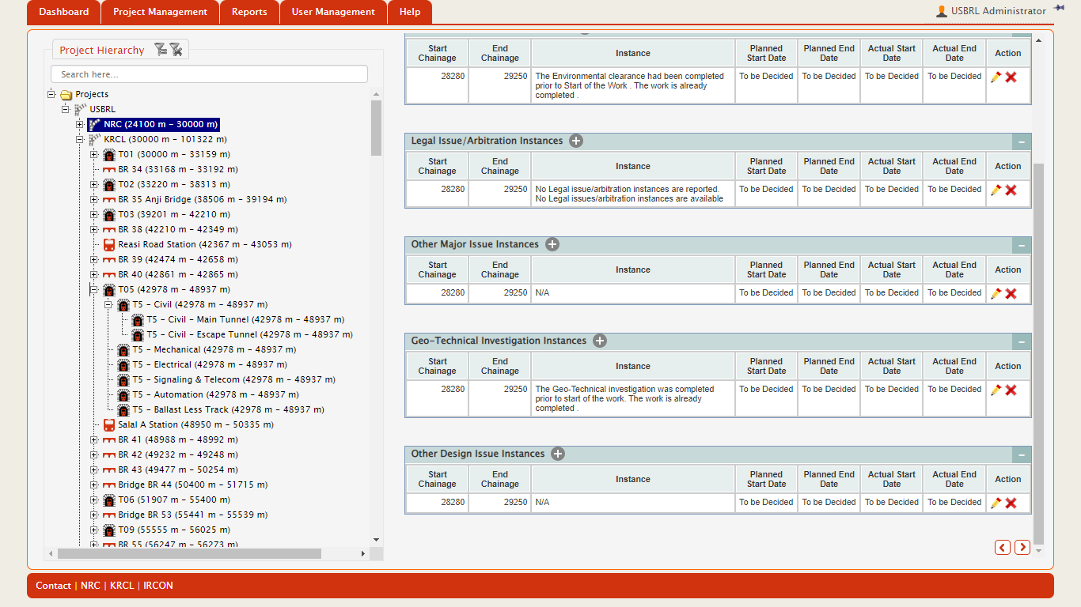Viewport: 1081px width, 607px height.
Task: Collapse the T05 tunnel tree node
Action: [x=94, y=290]
